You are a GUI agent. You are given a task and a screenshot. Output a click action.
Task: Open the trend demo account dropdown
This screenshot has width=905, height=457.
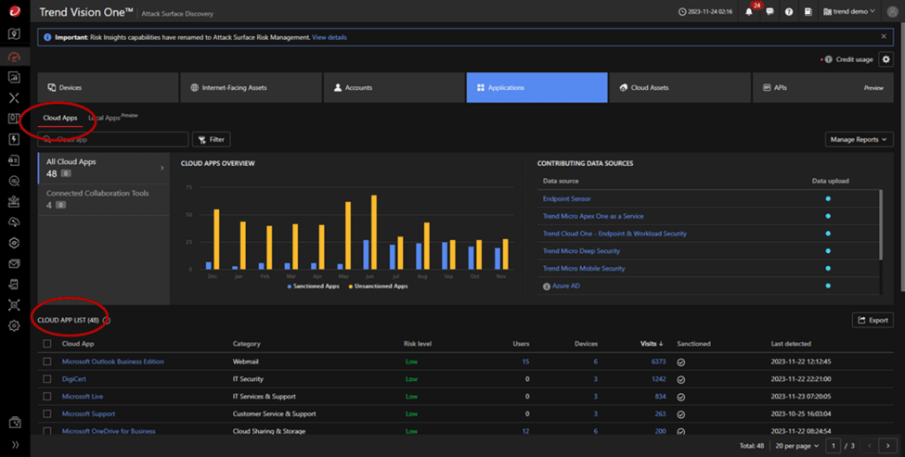point(849,11)
